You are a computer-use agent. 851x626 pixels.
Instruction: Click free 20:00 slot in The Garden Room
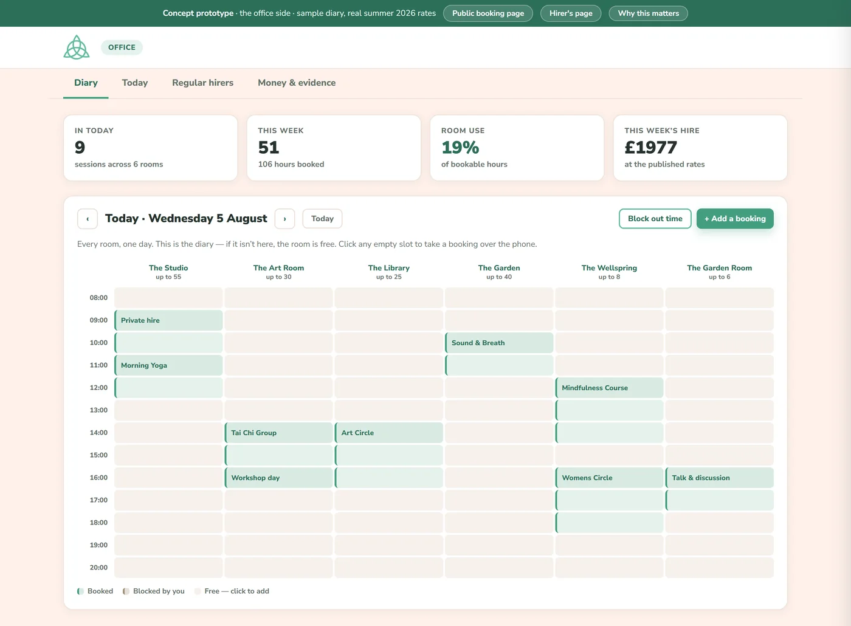[x=720, y=568]
